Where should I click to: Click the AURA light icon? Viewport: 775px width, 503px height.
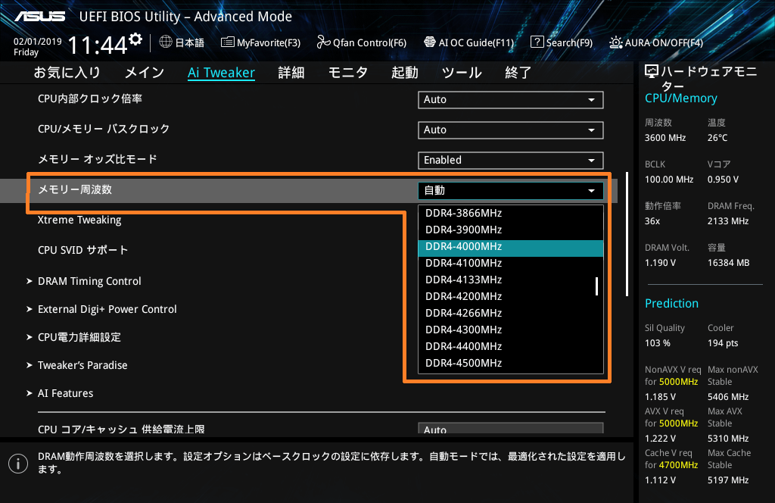coord(616,42)
